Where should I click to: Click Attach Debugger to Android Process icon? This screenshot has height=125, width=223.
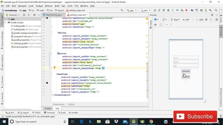182,10
